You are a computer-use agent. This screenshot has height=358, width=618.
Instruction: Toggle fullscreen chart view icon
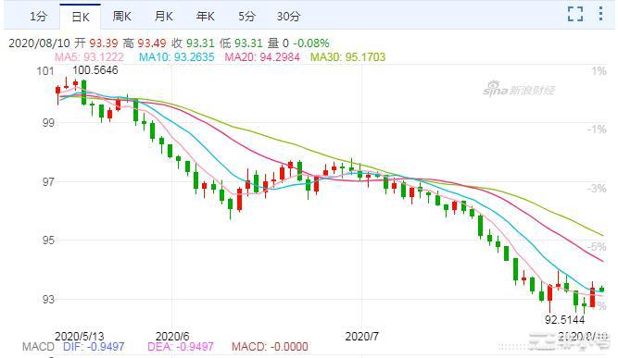tap(575, 14)
